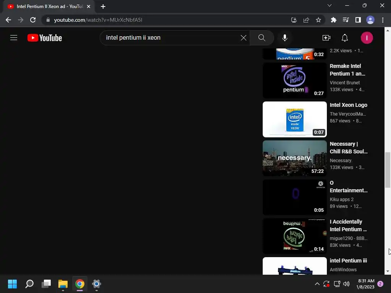Screen dimensions: 391x293
Task: Click the O Entertainment title
Action: (x=349, y=186)
